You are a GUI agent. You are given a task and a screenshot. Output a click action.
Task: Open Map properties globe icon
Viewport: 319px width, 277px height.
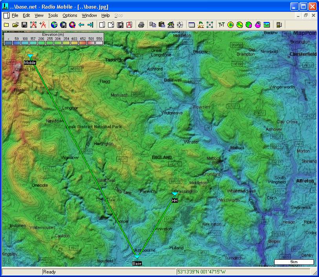[x=54, y=25]
